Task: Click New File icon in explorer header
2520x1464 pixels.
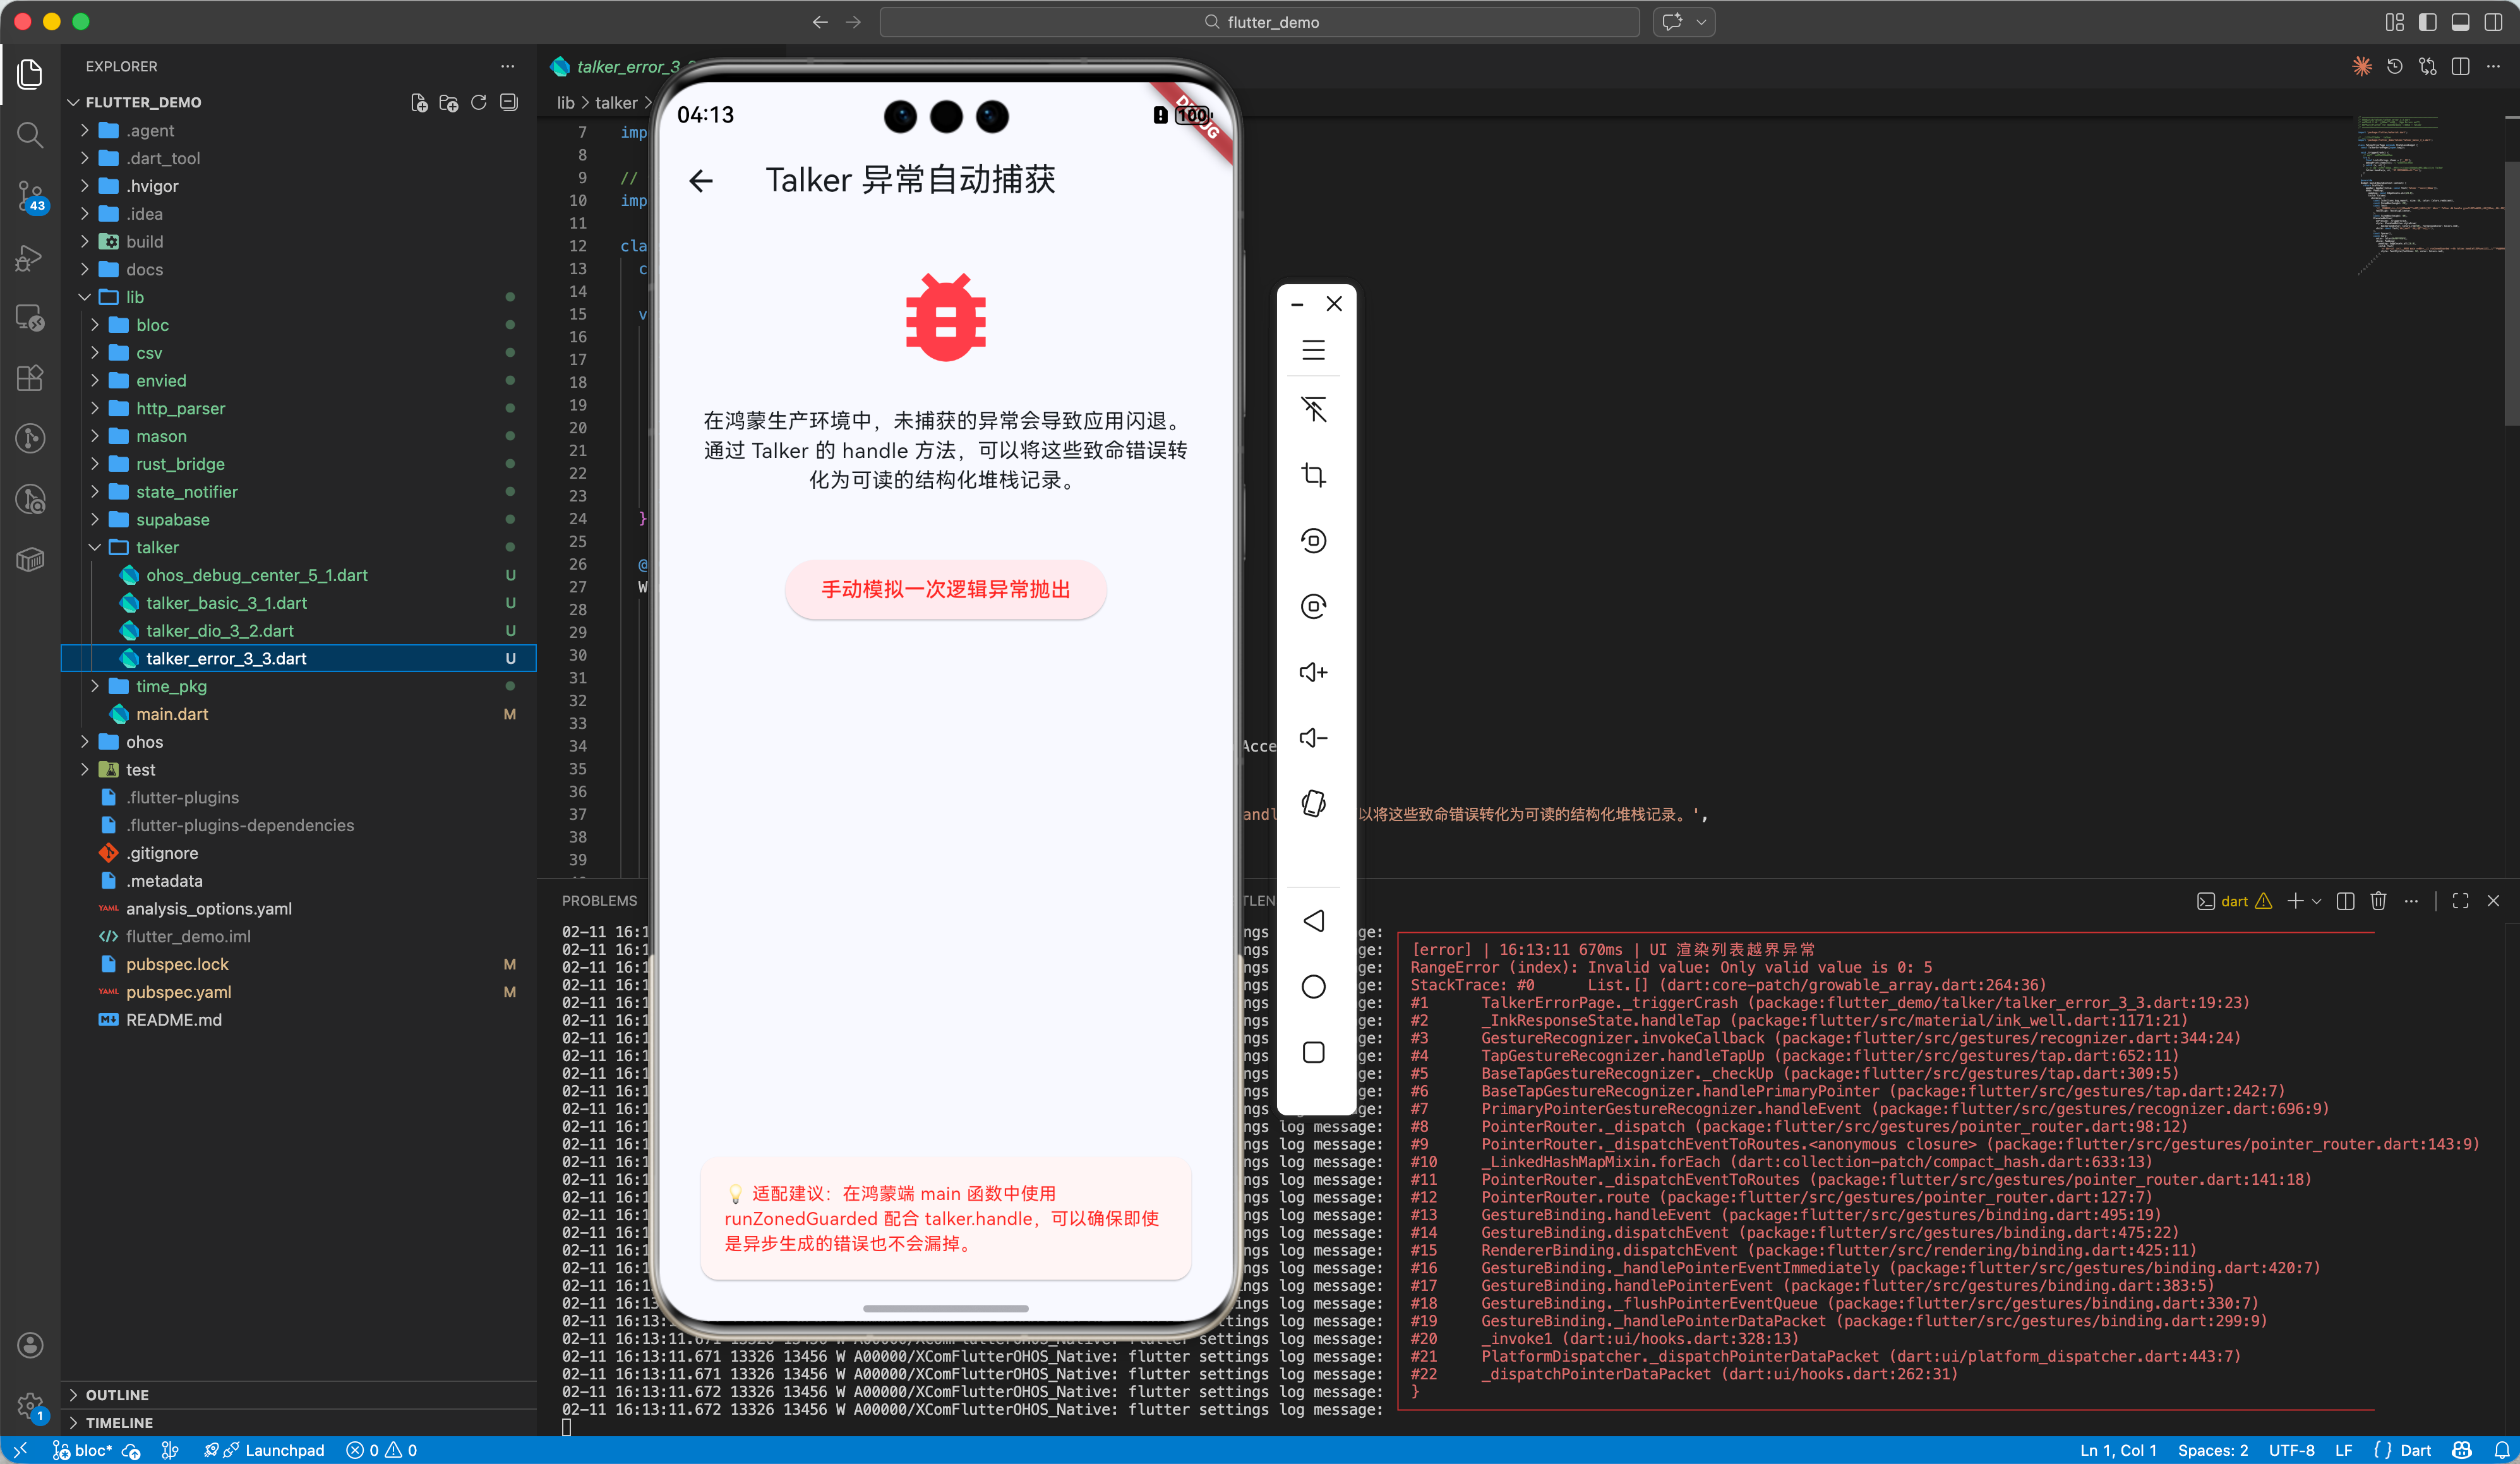Action: tap(419, 102)
